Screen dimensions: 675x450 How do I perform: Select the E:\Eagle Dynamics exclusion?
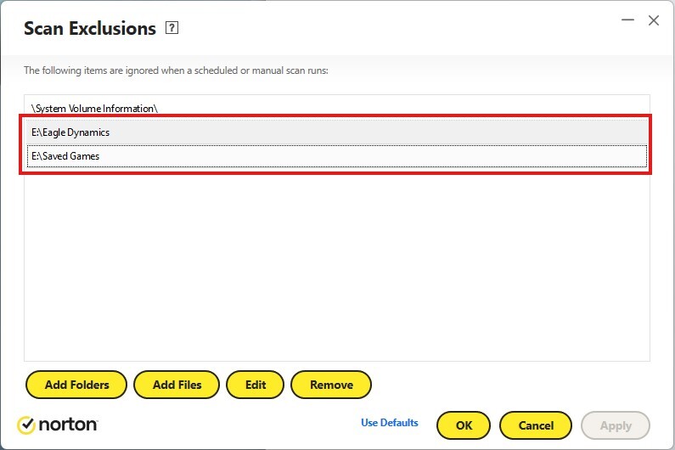[x=336, y=132]
